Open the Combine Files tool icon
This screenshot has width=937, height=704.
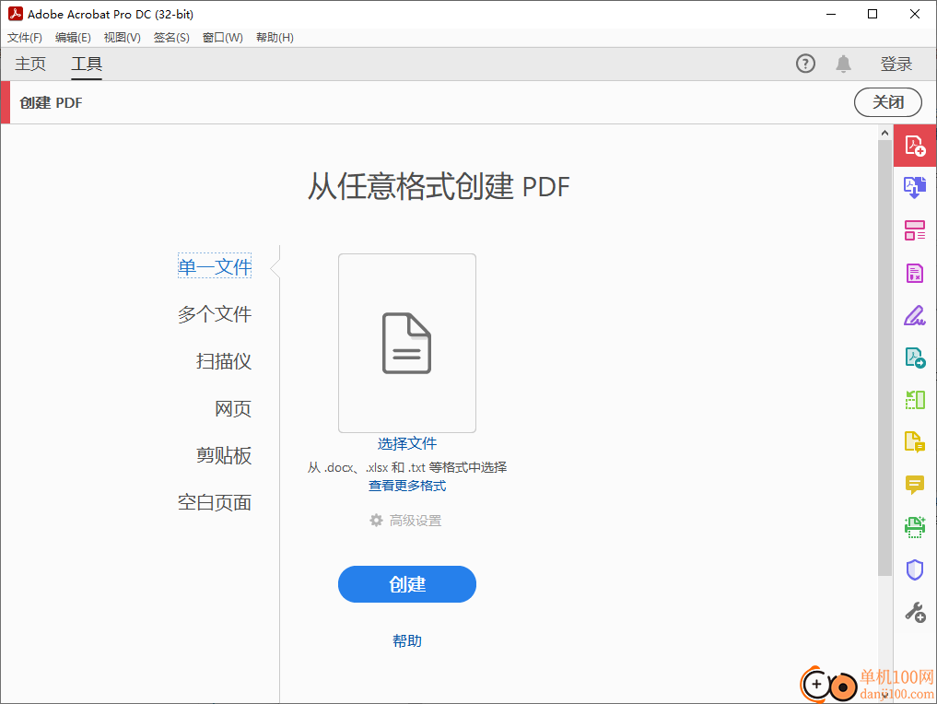pyautogui.click(x=915, y=188)
